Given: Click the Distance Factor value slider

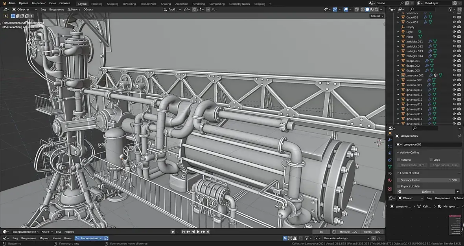Looking at the screenshot, I should coord(429,180).
